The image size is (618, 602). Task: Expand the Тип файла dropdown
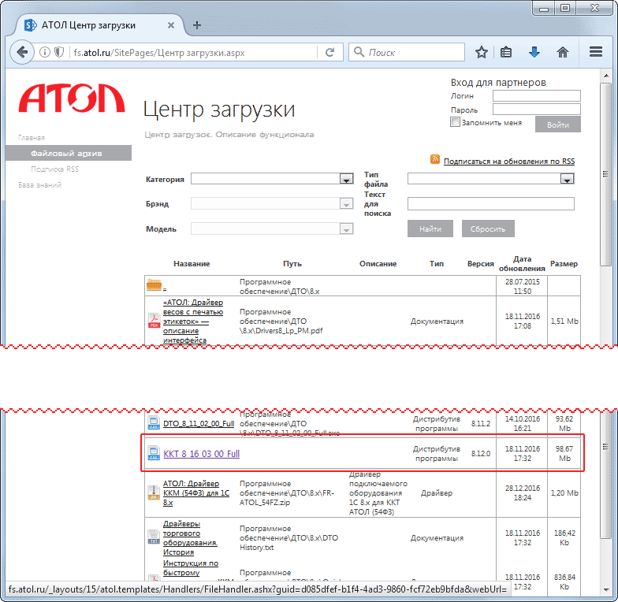[x=567, y=179]
